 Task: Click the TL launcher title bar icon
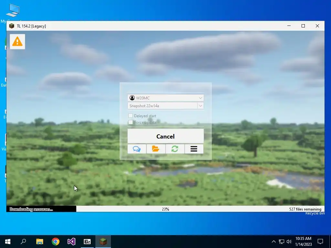(12, 26)
